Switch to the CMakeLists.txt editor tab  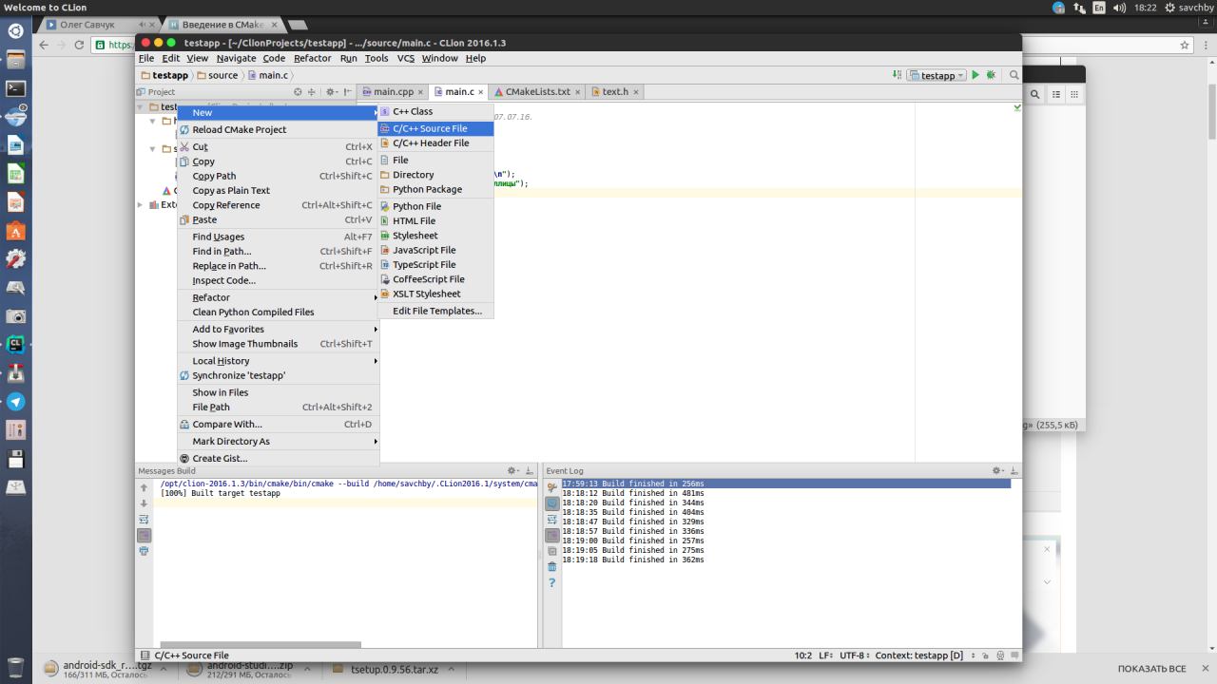[537, 92]
